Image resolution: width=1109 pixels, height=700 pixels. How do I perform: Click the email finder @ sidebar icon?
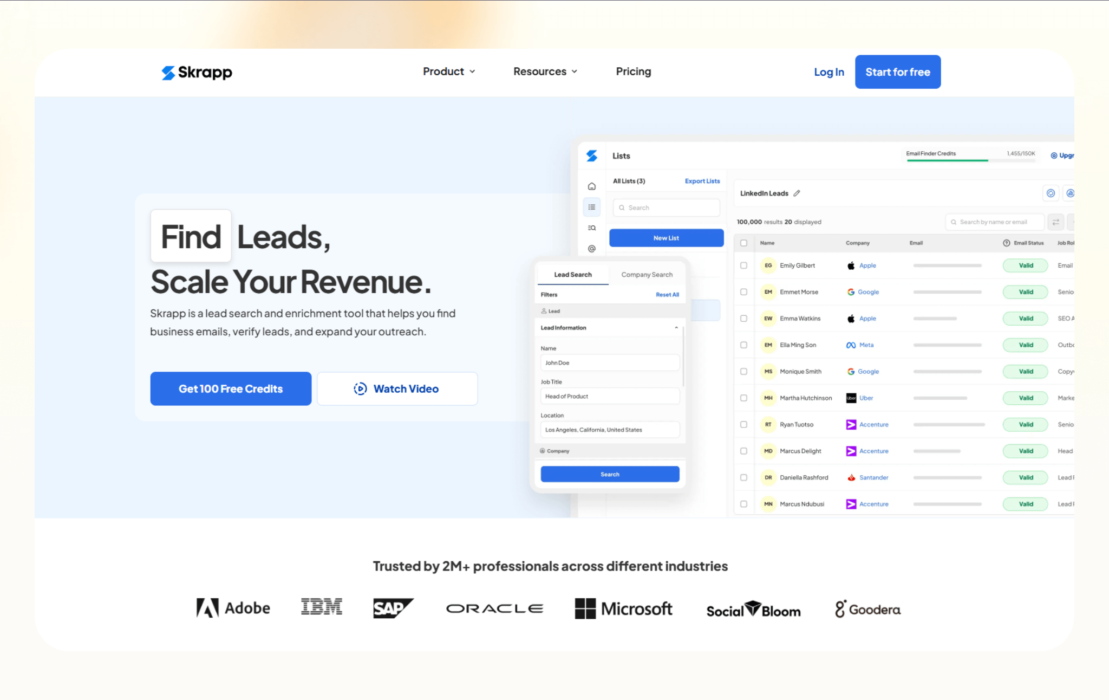click(x=591, y=249)
